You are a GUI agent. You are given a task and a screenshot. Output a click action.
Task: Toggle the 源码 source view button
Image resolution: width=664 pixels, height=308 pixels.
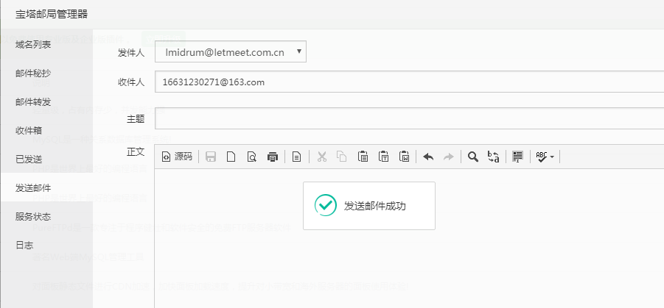178,157
